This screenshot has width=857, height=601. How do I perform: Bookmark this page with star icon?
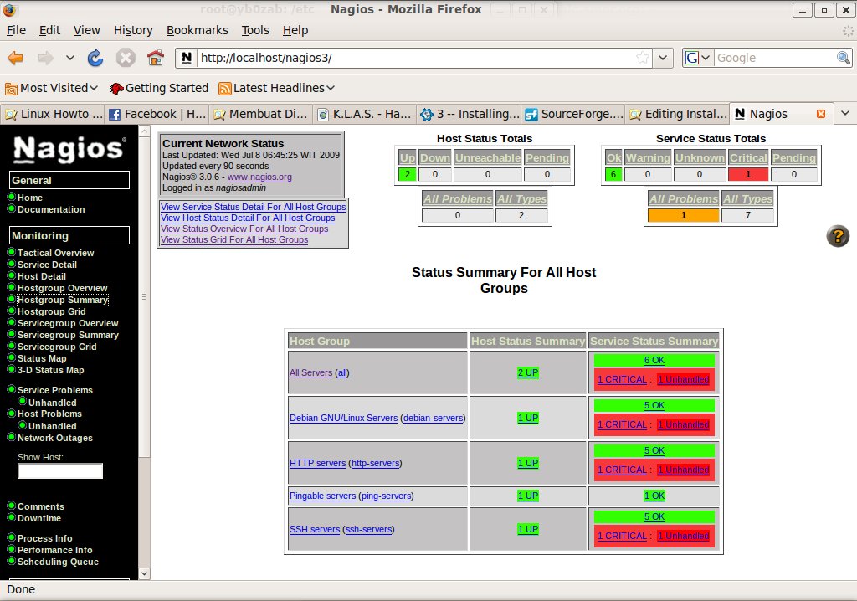[643, 58]
